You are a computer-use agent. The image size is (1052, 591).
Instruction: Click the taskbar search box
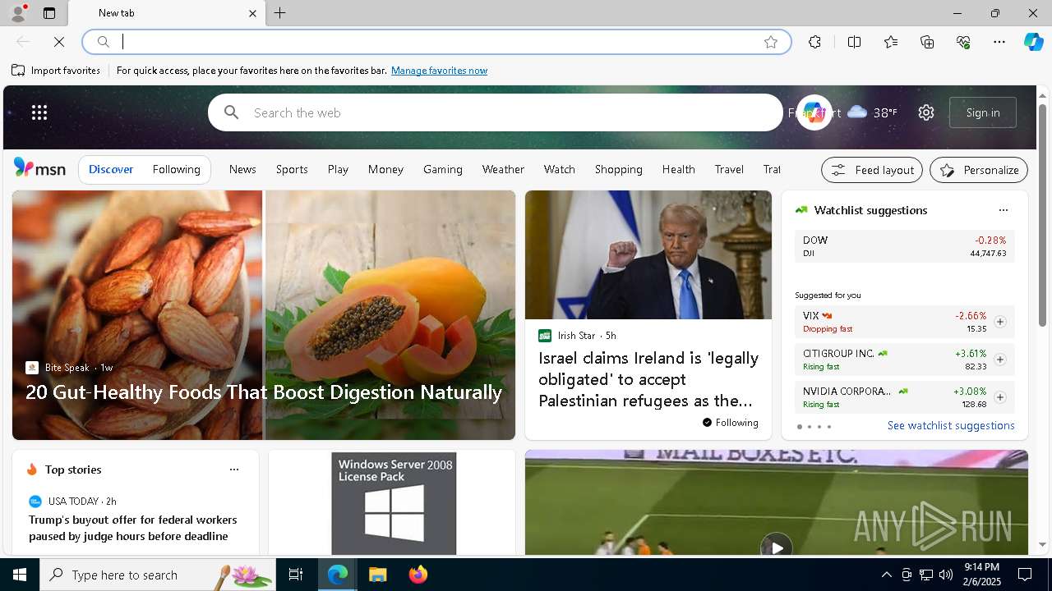tap(158, 575)
